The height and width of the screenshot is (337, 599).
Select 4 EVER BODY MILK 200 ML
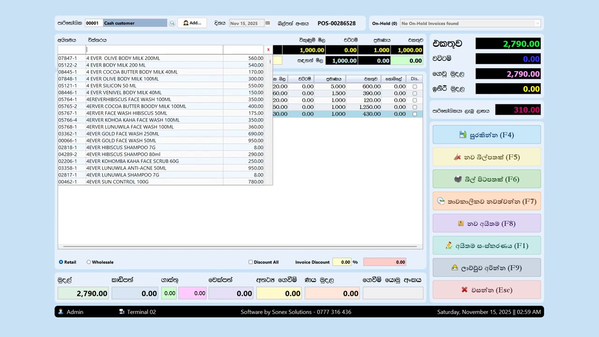[x=161, y=65]
